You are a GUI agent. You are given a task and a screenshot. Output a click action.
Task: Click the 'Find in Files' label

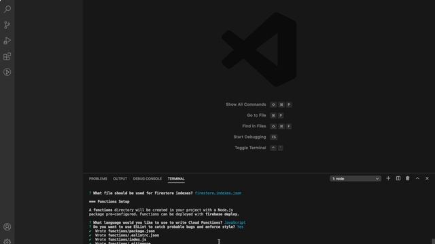254,126
